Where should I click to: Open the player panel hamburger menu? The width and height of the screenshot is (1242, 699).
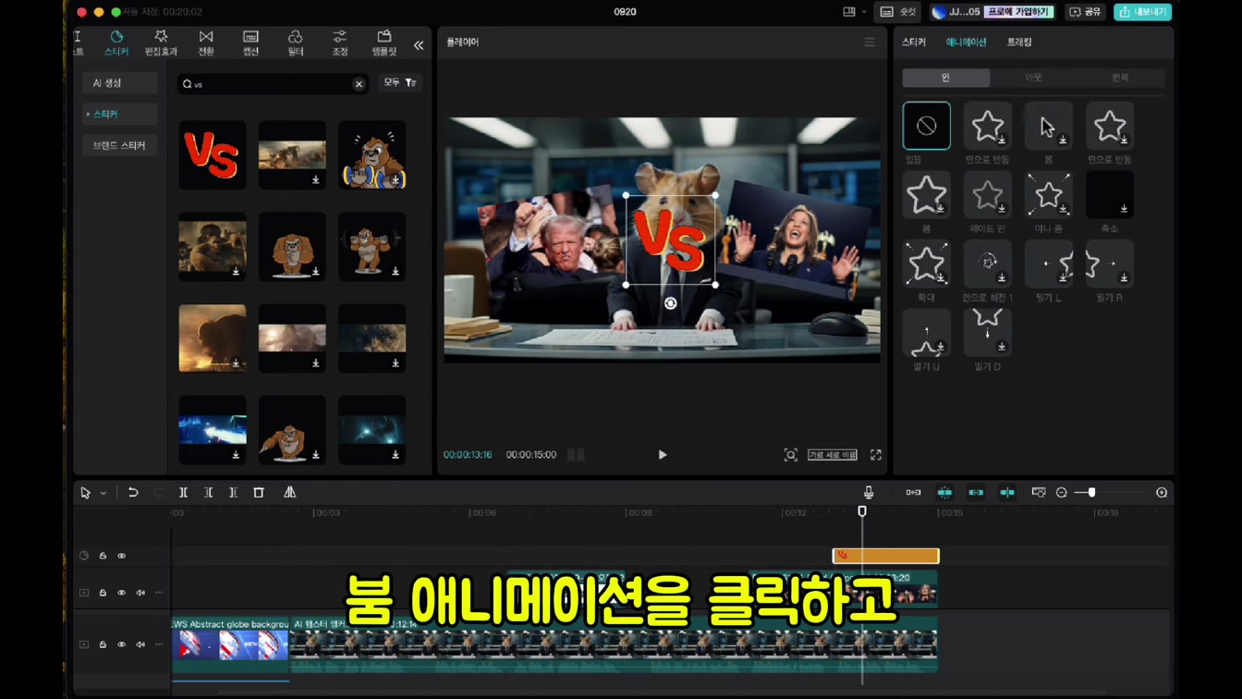870,43
